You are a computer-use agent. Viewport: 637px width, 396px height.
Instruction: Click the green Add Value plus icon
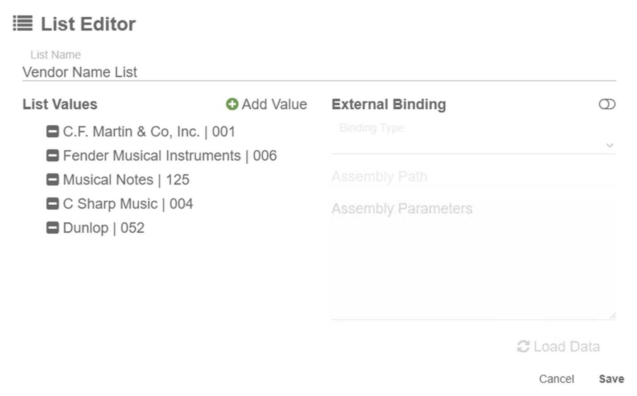(x=232, y=104)
